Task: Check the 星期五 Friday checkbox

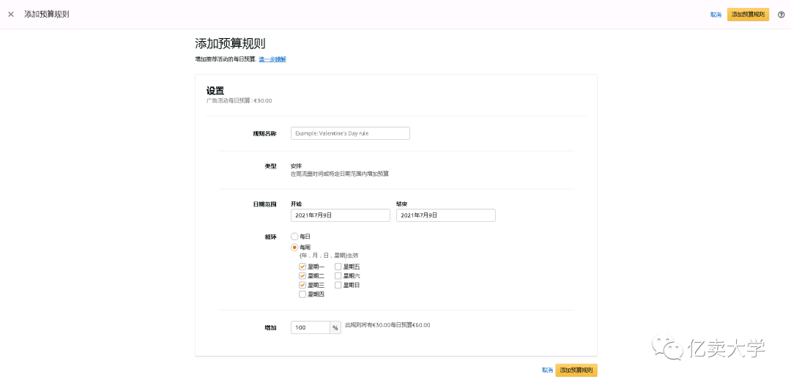Action: click(x=338, y=267)
